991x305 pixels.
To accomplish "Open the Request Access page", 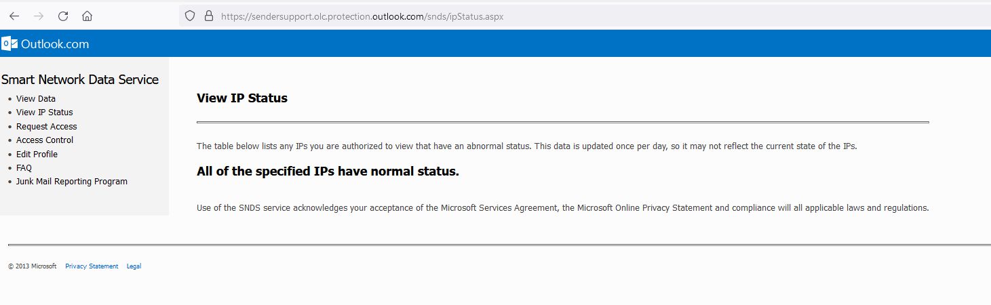I will click(x=46, y=127).
